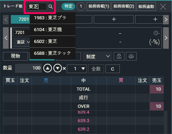Click the 7201 stock code field
This screenshot has width=172, height=134.
(22, 32)
